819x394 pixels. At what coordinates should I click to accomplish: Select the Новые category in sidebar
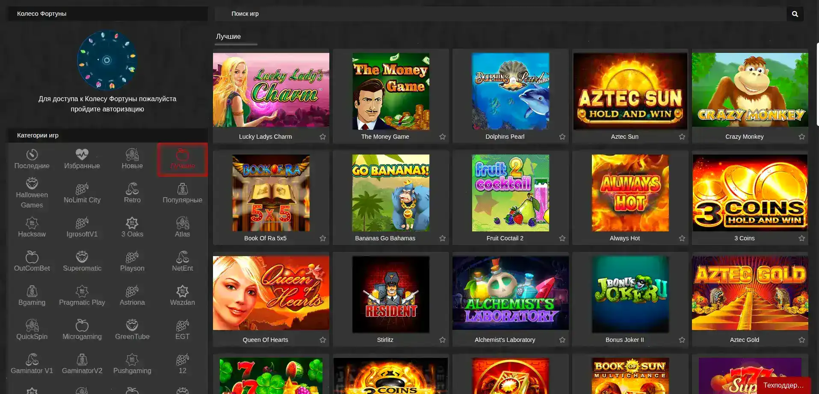[132, 159]
